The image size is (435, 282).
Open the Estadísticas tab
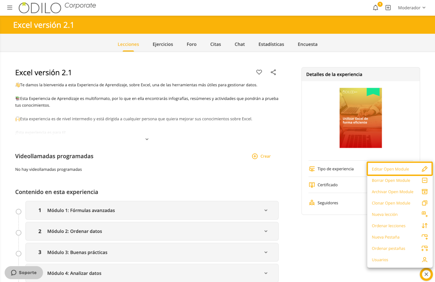(271, 44)
